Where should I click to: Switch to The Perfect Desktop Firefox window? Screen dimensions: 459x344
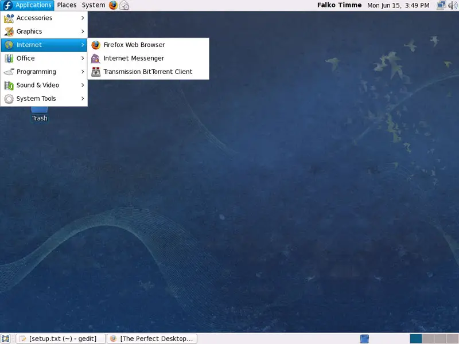click(x=152, y=338)
